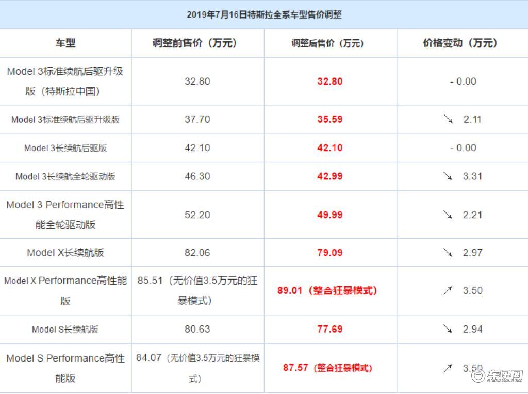
Task: Click the red adjusted price 49.99
Action: click(330, 215)
